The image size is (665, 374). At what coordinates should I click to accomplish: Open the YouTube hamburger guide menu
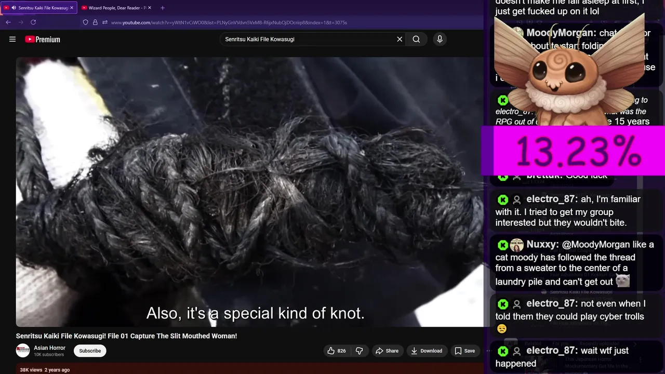click(12, 39)
